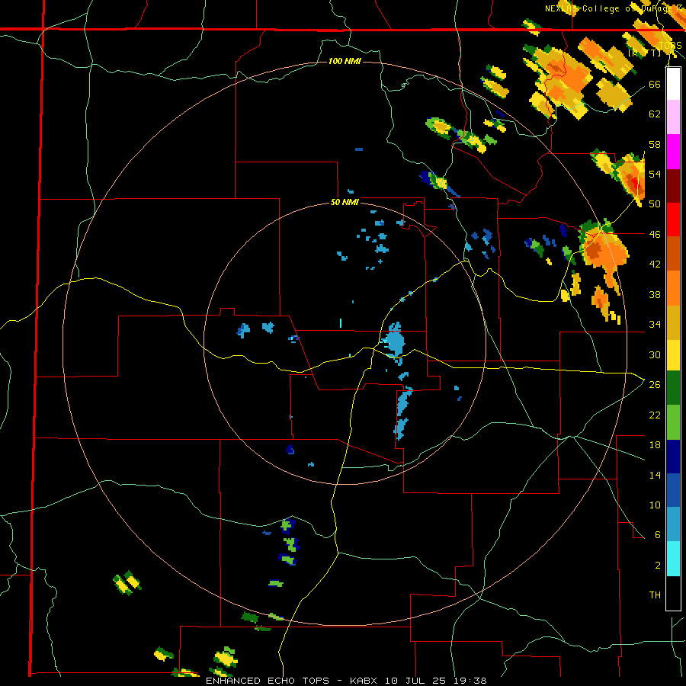Click the "10" legend value

click(x=655, y=505)
